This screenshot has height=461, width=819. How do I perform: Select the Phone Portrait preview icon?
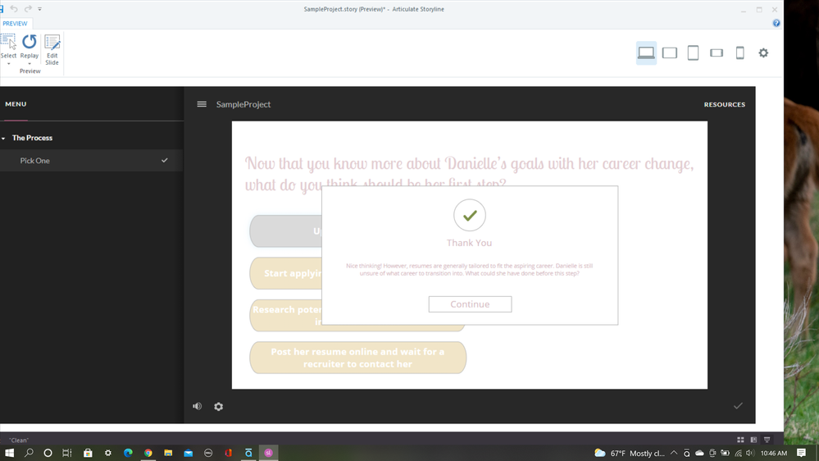tap(740, 52)
